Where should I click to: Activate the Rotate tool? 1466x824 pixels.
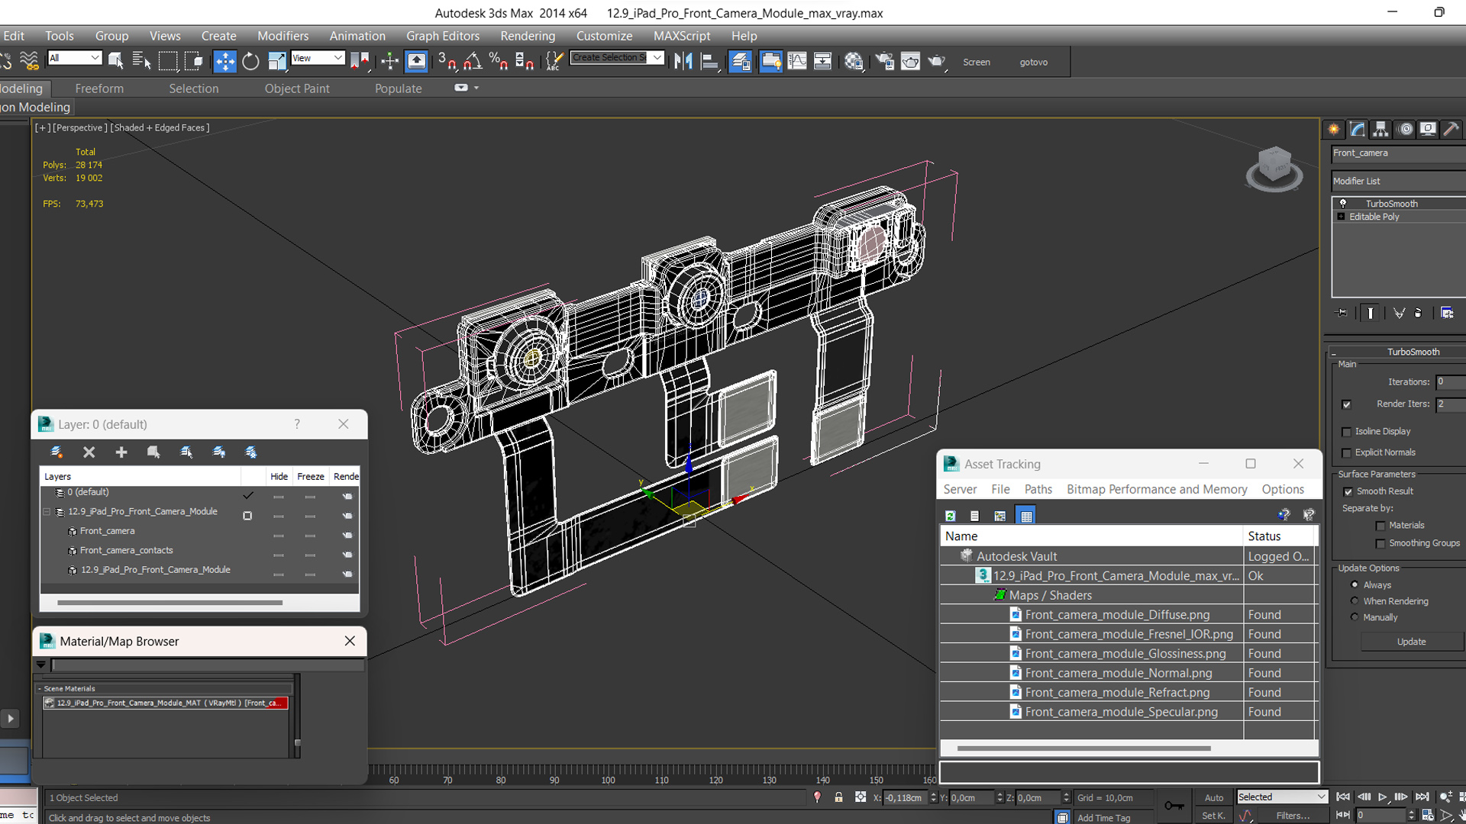(x=250, y=61)
